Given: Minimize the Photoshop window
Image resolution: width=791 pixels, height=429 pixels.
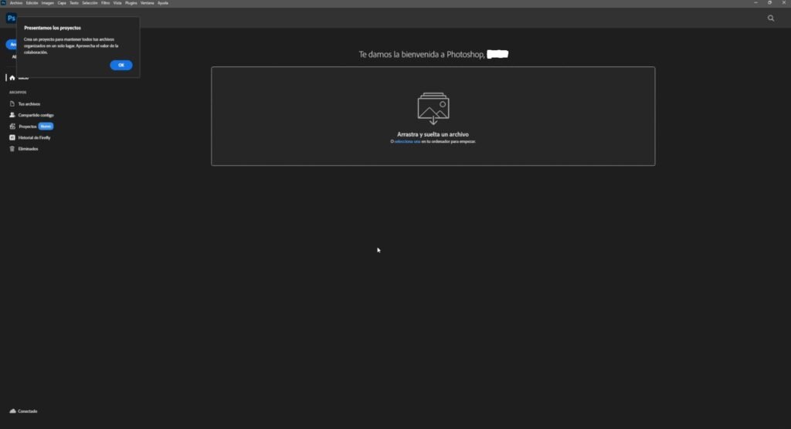Looking at the screenshot, I should [755, 3].
